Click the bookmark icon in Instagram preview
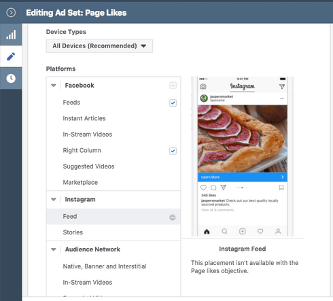The image size is (333, 301). click(281, 188)
